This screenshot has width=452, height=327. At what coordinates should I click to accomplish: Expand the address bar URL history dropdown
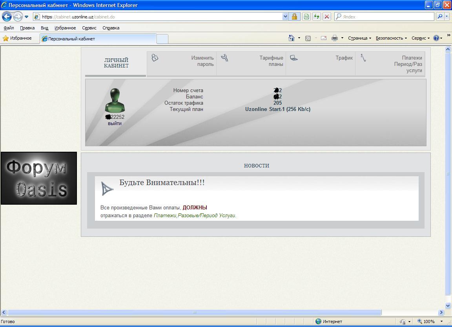pos(285,16)
